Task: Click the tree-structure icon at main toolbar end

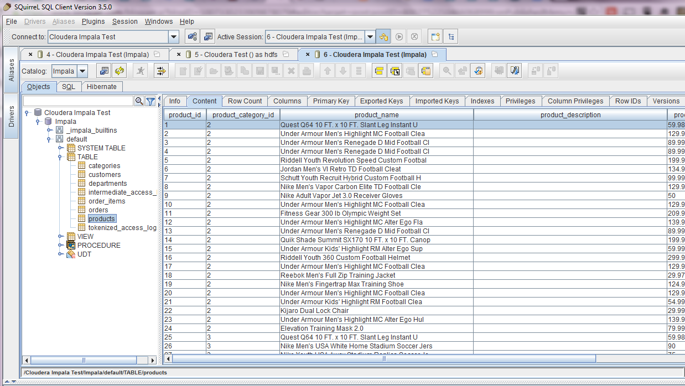Action: pos(452,37)
